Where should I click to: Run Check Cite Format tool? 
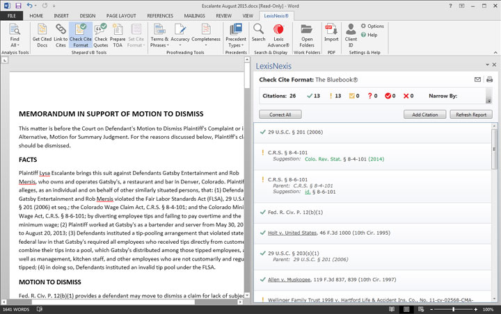[x=81, y=35]
